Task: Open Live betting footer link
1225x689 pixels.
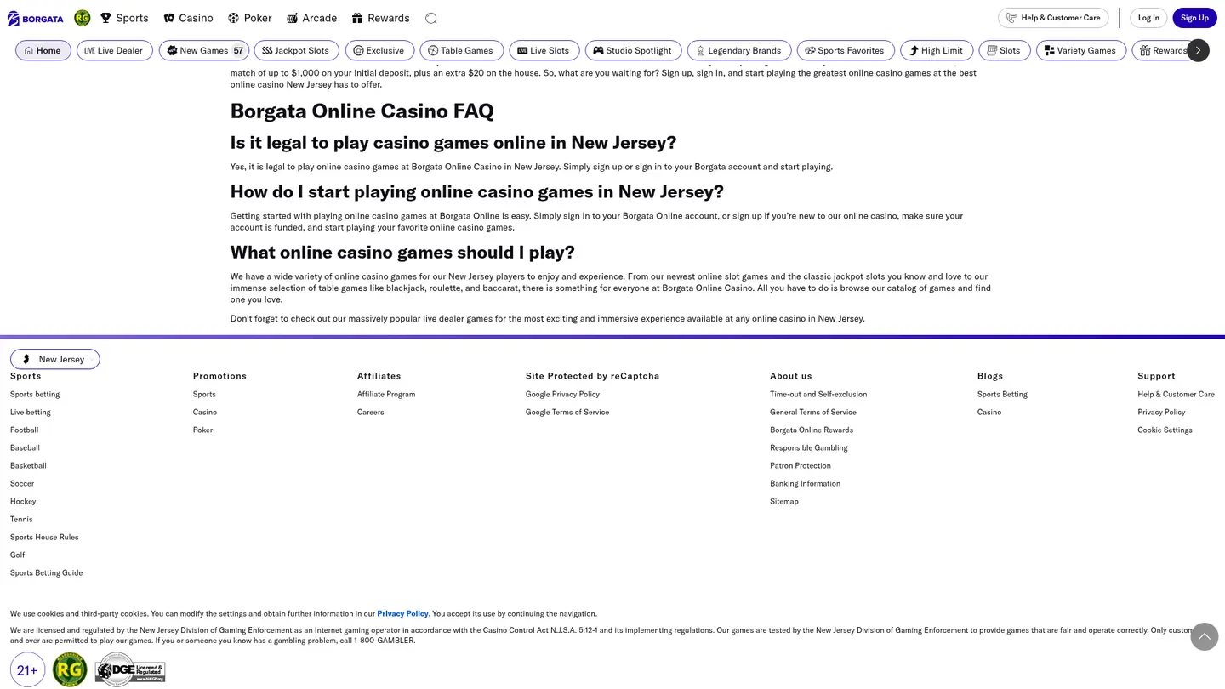Action: [31, 412]
